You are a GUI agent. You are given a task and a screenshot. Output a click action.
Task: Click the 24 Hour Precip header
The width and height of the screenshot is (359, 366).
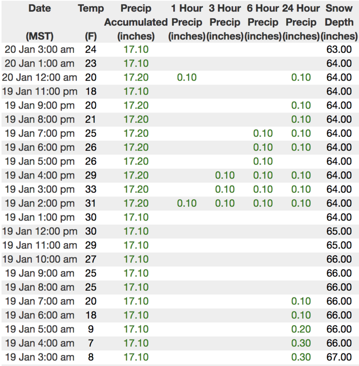(x=301, y=22)
